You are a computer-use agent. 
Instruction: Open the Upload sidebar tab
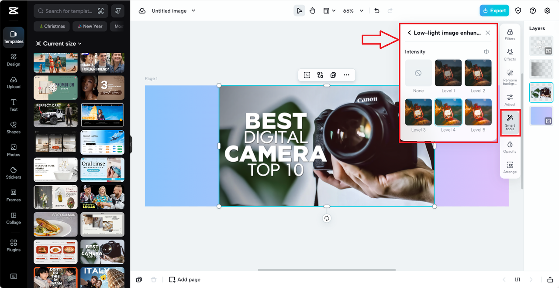click(x=14, y=82)
